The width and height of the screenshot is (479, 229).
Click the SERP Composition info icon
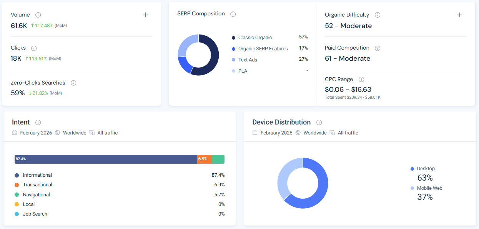coord(233,14)
